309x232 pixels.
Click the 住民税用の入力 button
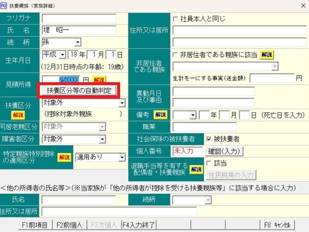click(x=231, y=175)
